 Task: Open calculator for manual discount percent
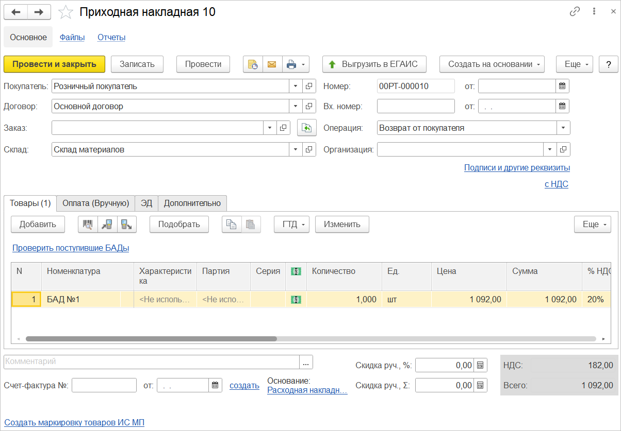pos(480,366)
